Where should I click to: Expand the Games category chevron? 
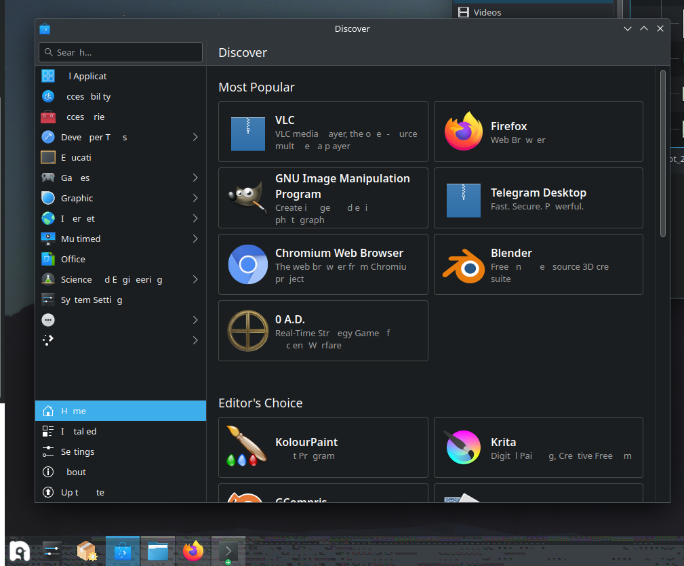(195, 178)
